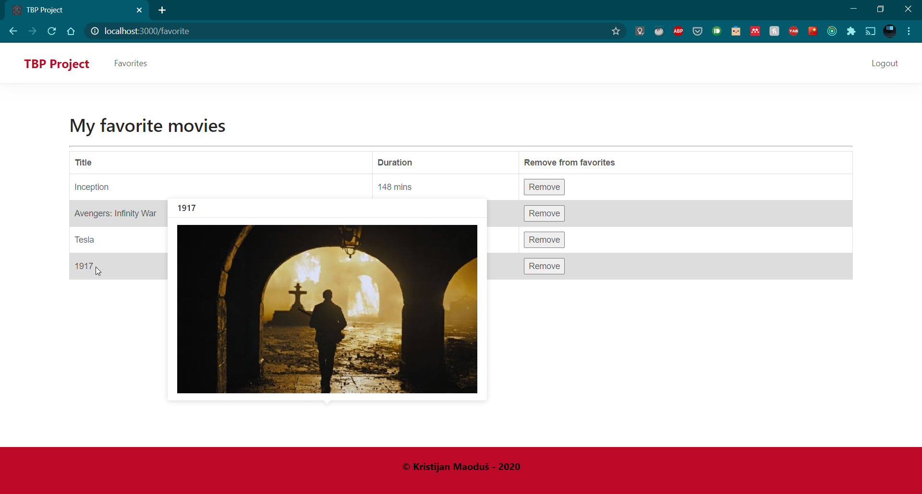Viewport: 922px width, 494px height.
Task: Minimize the browser window
Action: tap(853, 9)
